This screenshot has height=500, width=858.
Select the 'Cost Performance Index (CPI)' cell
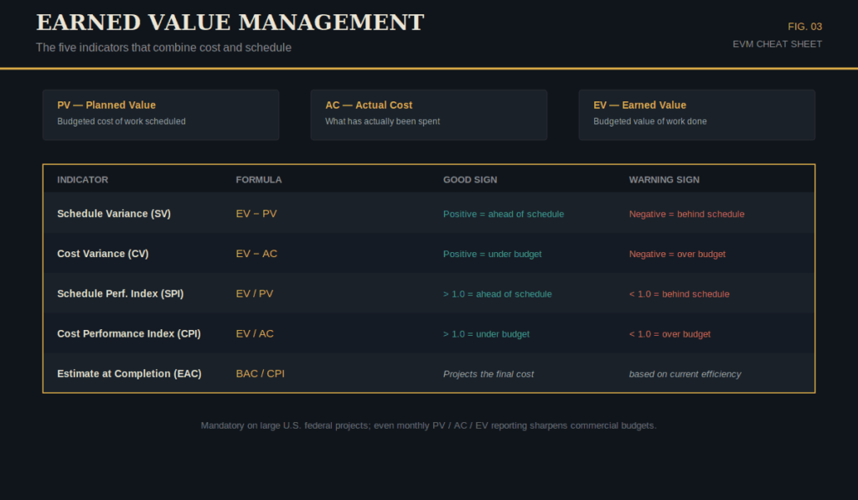(x=128, y=333)
